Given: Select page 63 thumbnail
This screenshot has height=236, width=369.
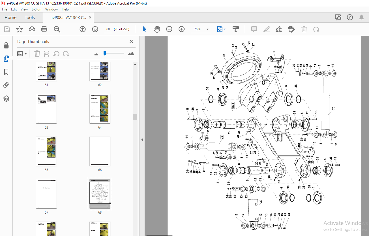Looking at the screenshot, I should (x=46, y=109).
